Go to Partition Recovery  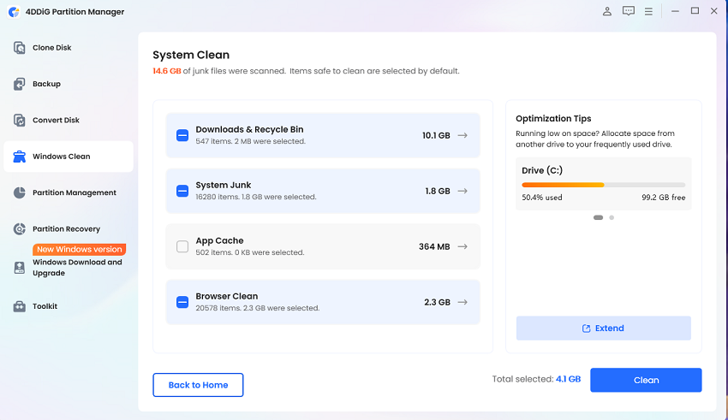pyautogui.click(x=69, y=228)
